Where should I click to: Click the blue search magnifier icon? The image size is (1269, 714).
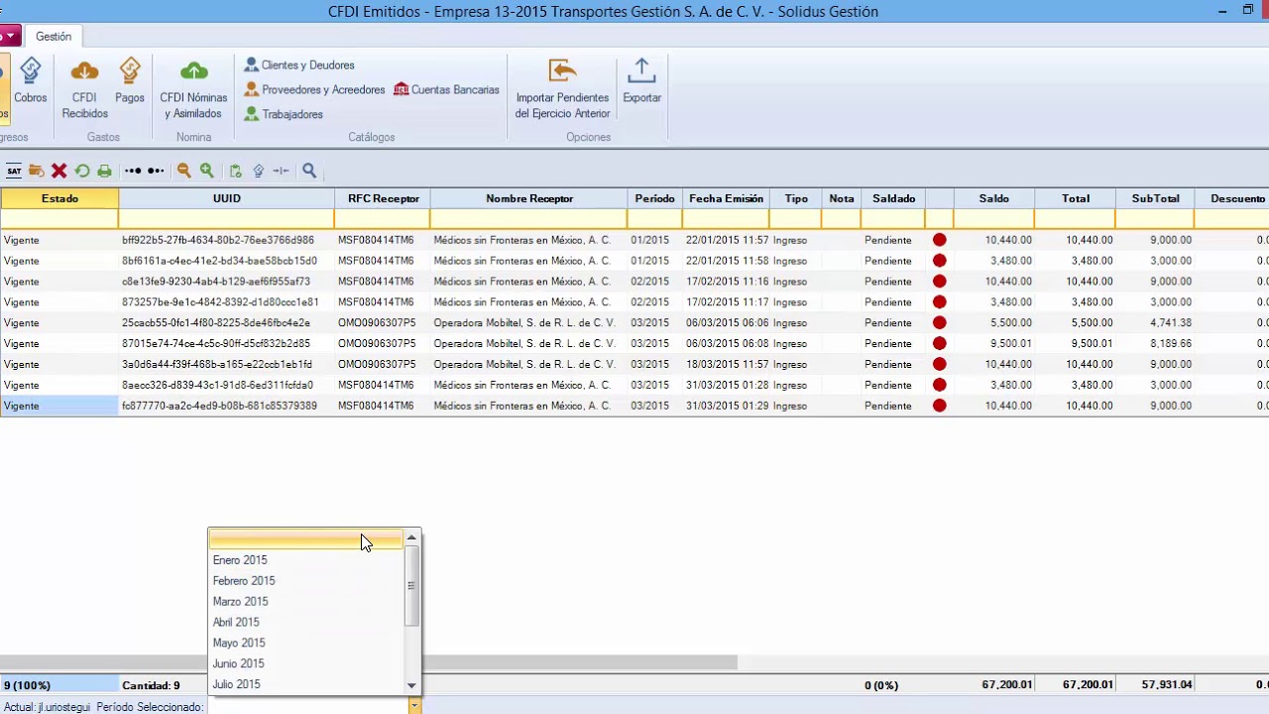tap(309, 171)
